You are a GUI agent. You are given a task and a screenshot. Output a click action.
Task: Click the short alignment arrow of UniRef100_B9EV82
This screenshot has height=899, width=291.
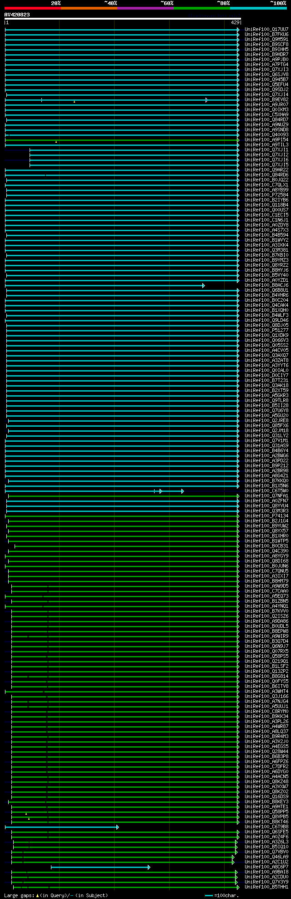(207, 100)
